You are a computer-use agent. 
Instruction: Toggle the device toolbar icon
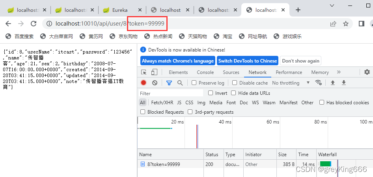(155, 72)
